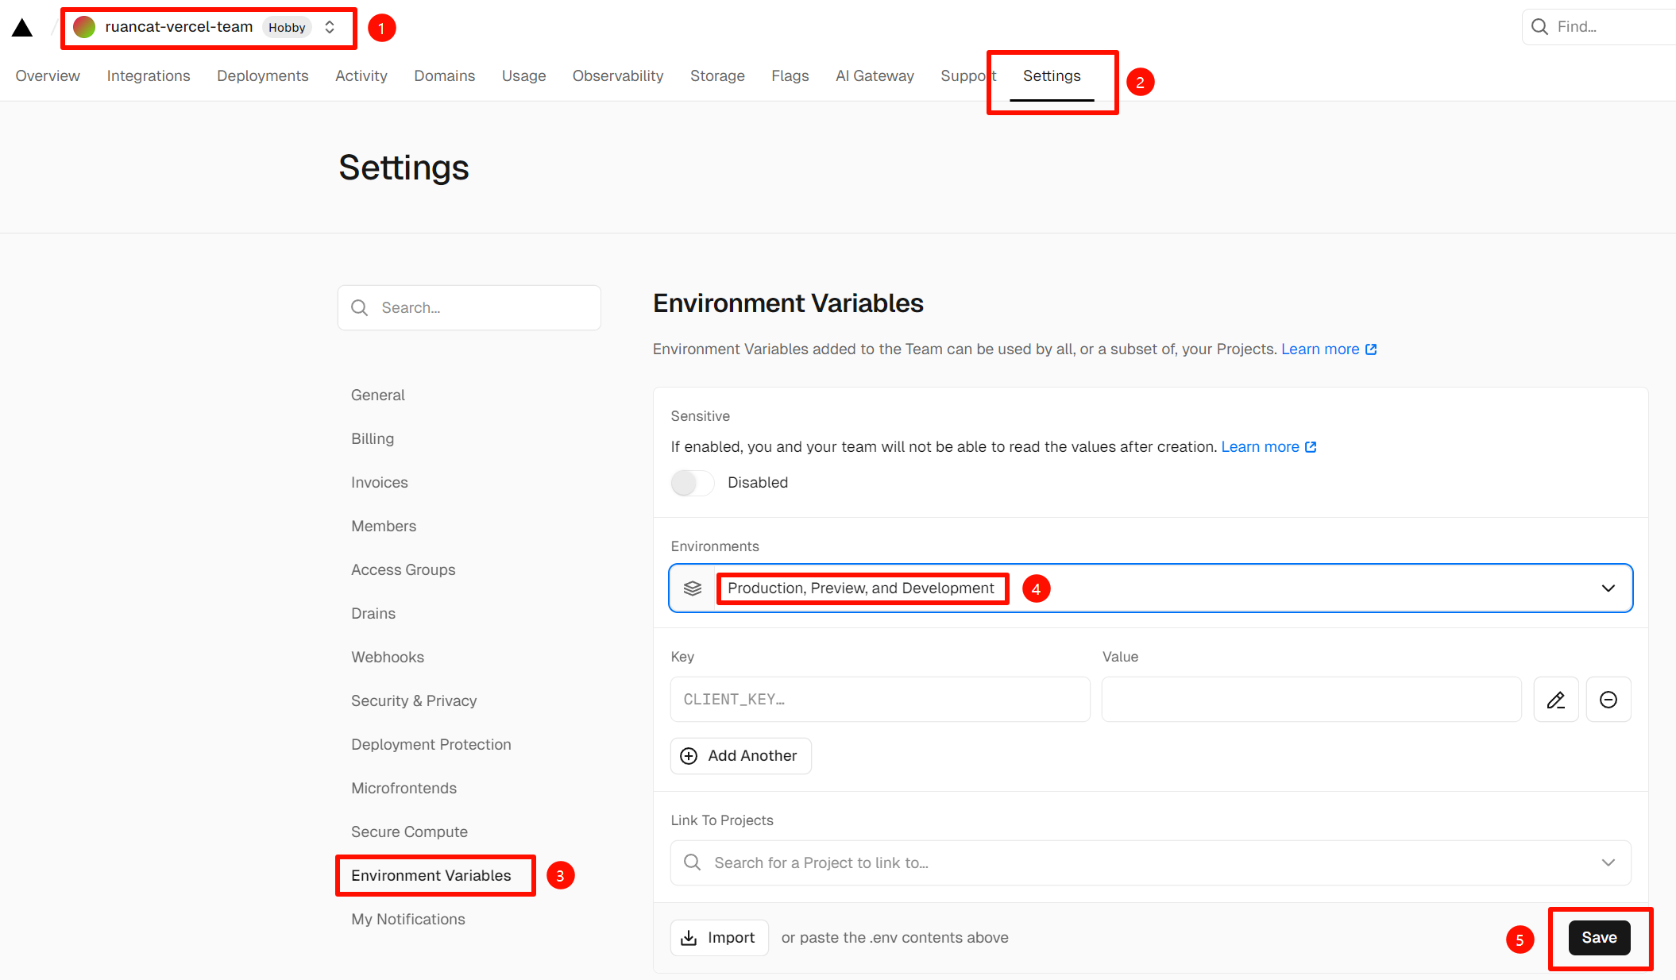Remove the key-value row with minus icon
The width and height of the screenshot is (1676, 980).
[1608, 700]
